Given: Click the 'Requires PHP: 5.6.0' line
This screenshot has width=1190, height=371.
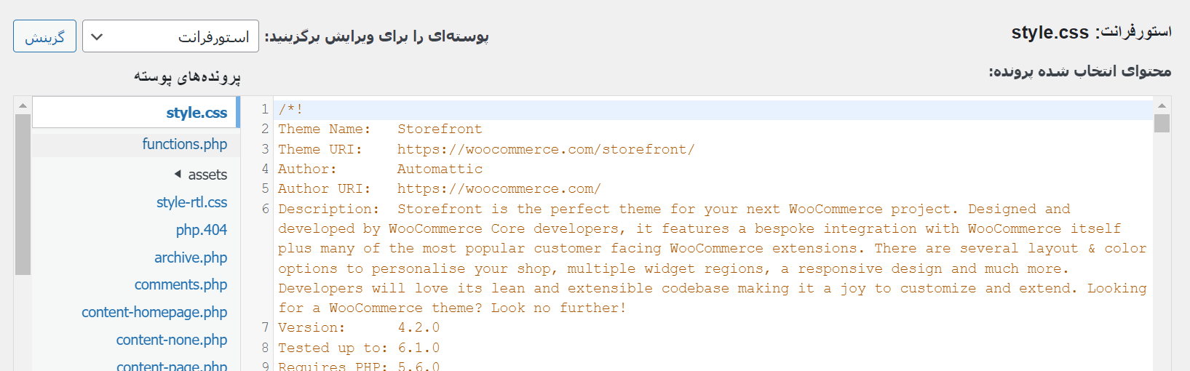Looking at the screenshot, I should point(359,366).
